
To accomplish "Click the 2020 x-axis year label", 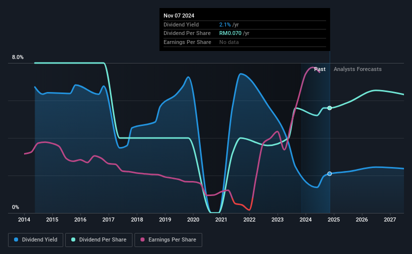I will 193,219.
